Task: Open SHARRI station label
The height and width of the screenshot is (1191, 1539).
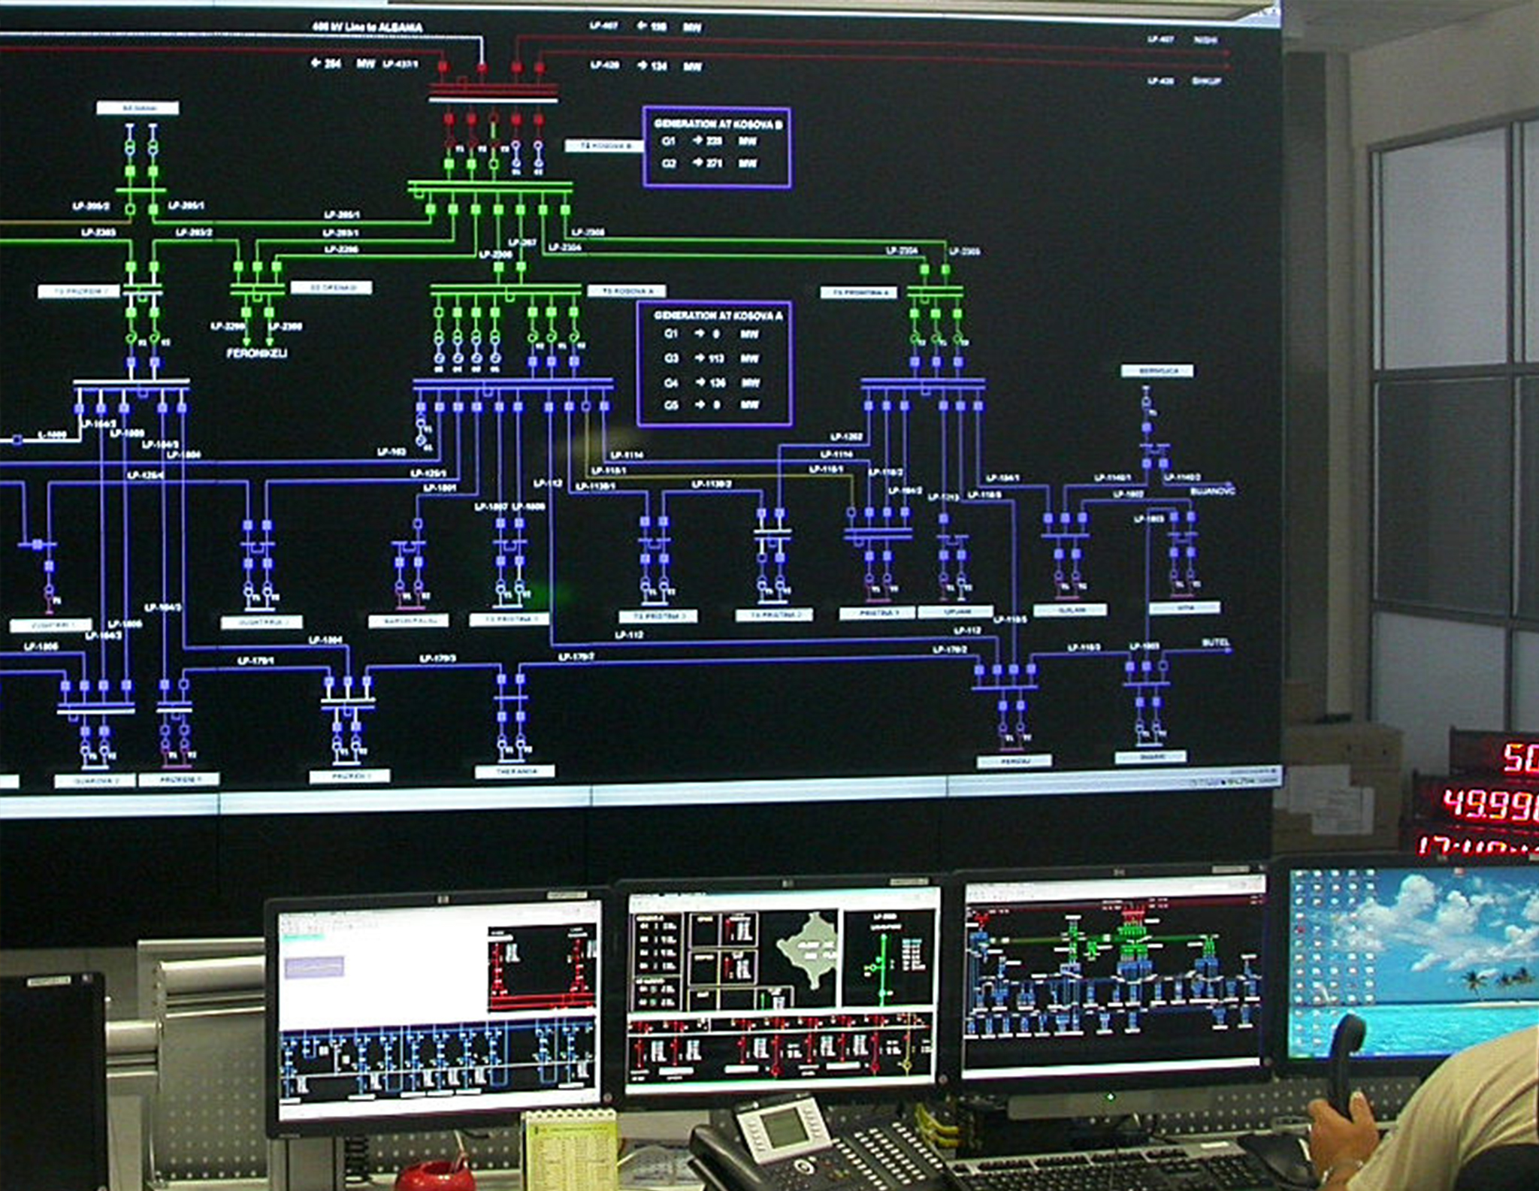Action: [1151, 757]
